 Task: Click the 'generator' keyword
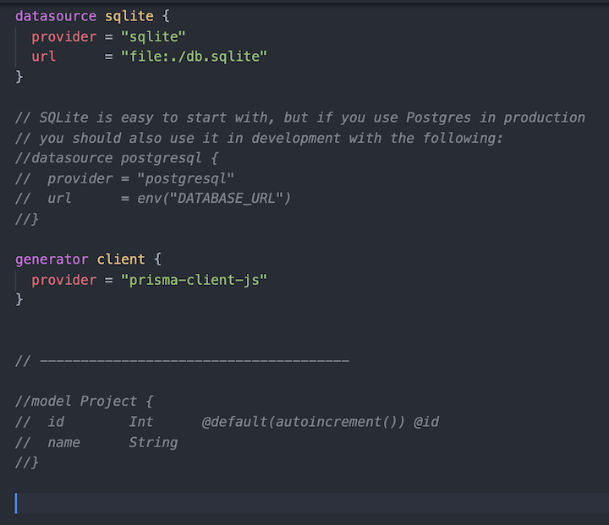coord(52,260)
